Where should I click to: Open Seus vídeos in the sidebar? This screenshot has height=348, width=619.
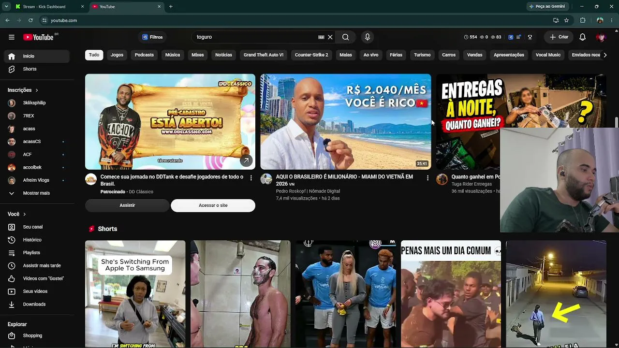[x=37, y=291]
